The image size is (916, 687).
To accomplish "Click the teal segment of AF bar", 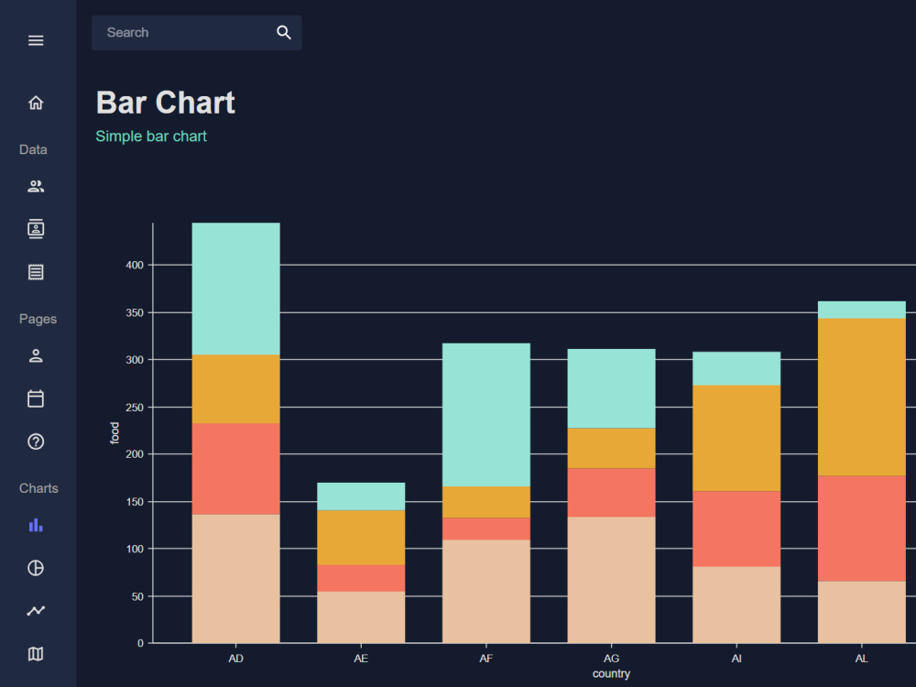I will point(486,415).
